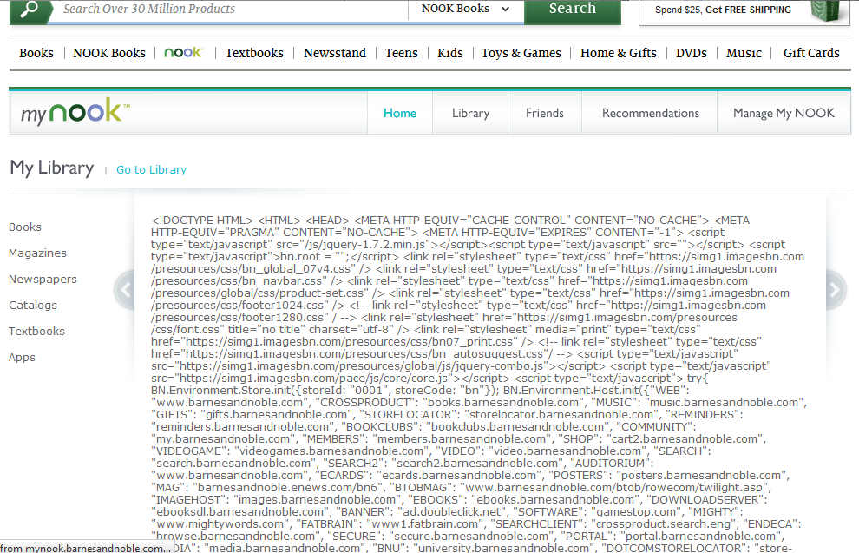The image size is (859, 553).
Task: Select Newspapers in the library sidebar
Action: coord(43,279)
